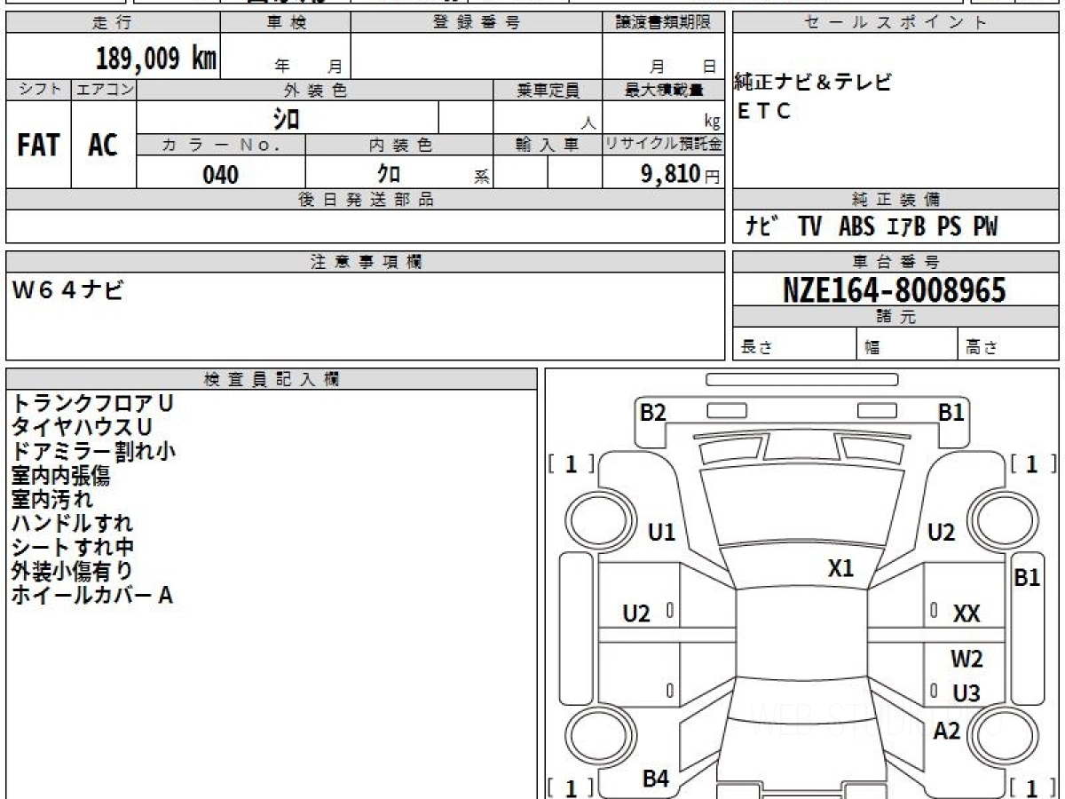The width and height of the screenshot is (1065, 799).
Task: Click the 内装色 header cell
Action: coord(399,145)
